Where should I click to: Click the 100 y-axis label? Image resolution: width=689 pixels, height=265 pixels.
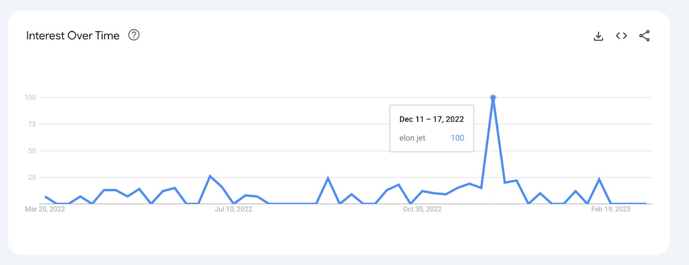30,97
